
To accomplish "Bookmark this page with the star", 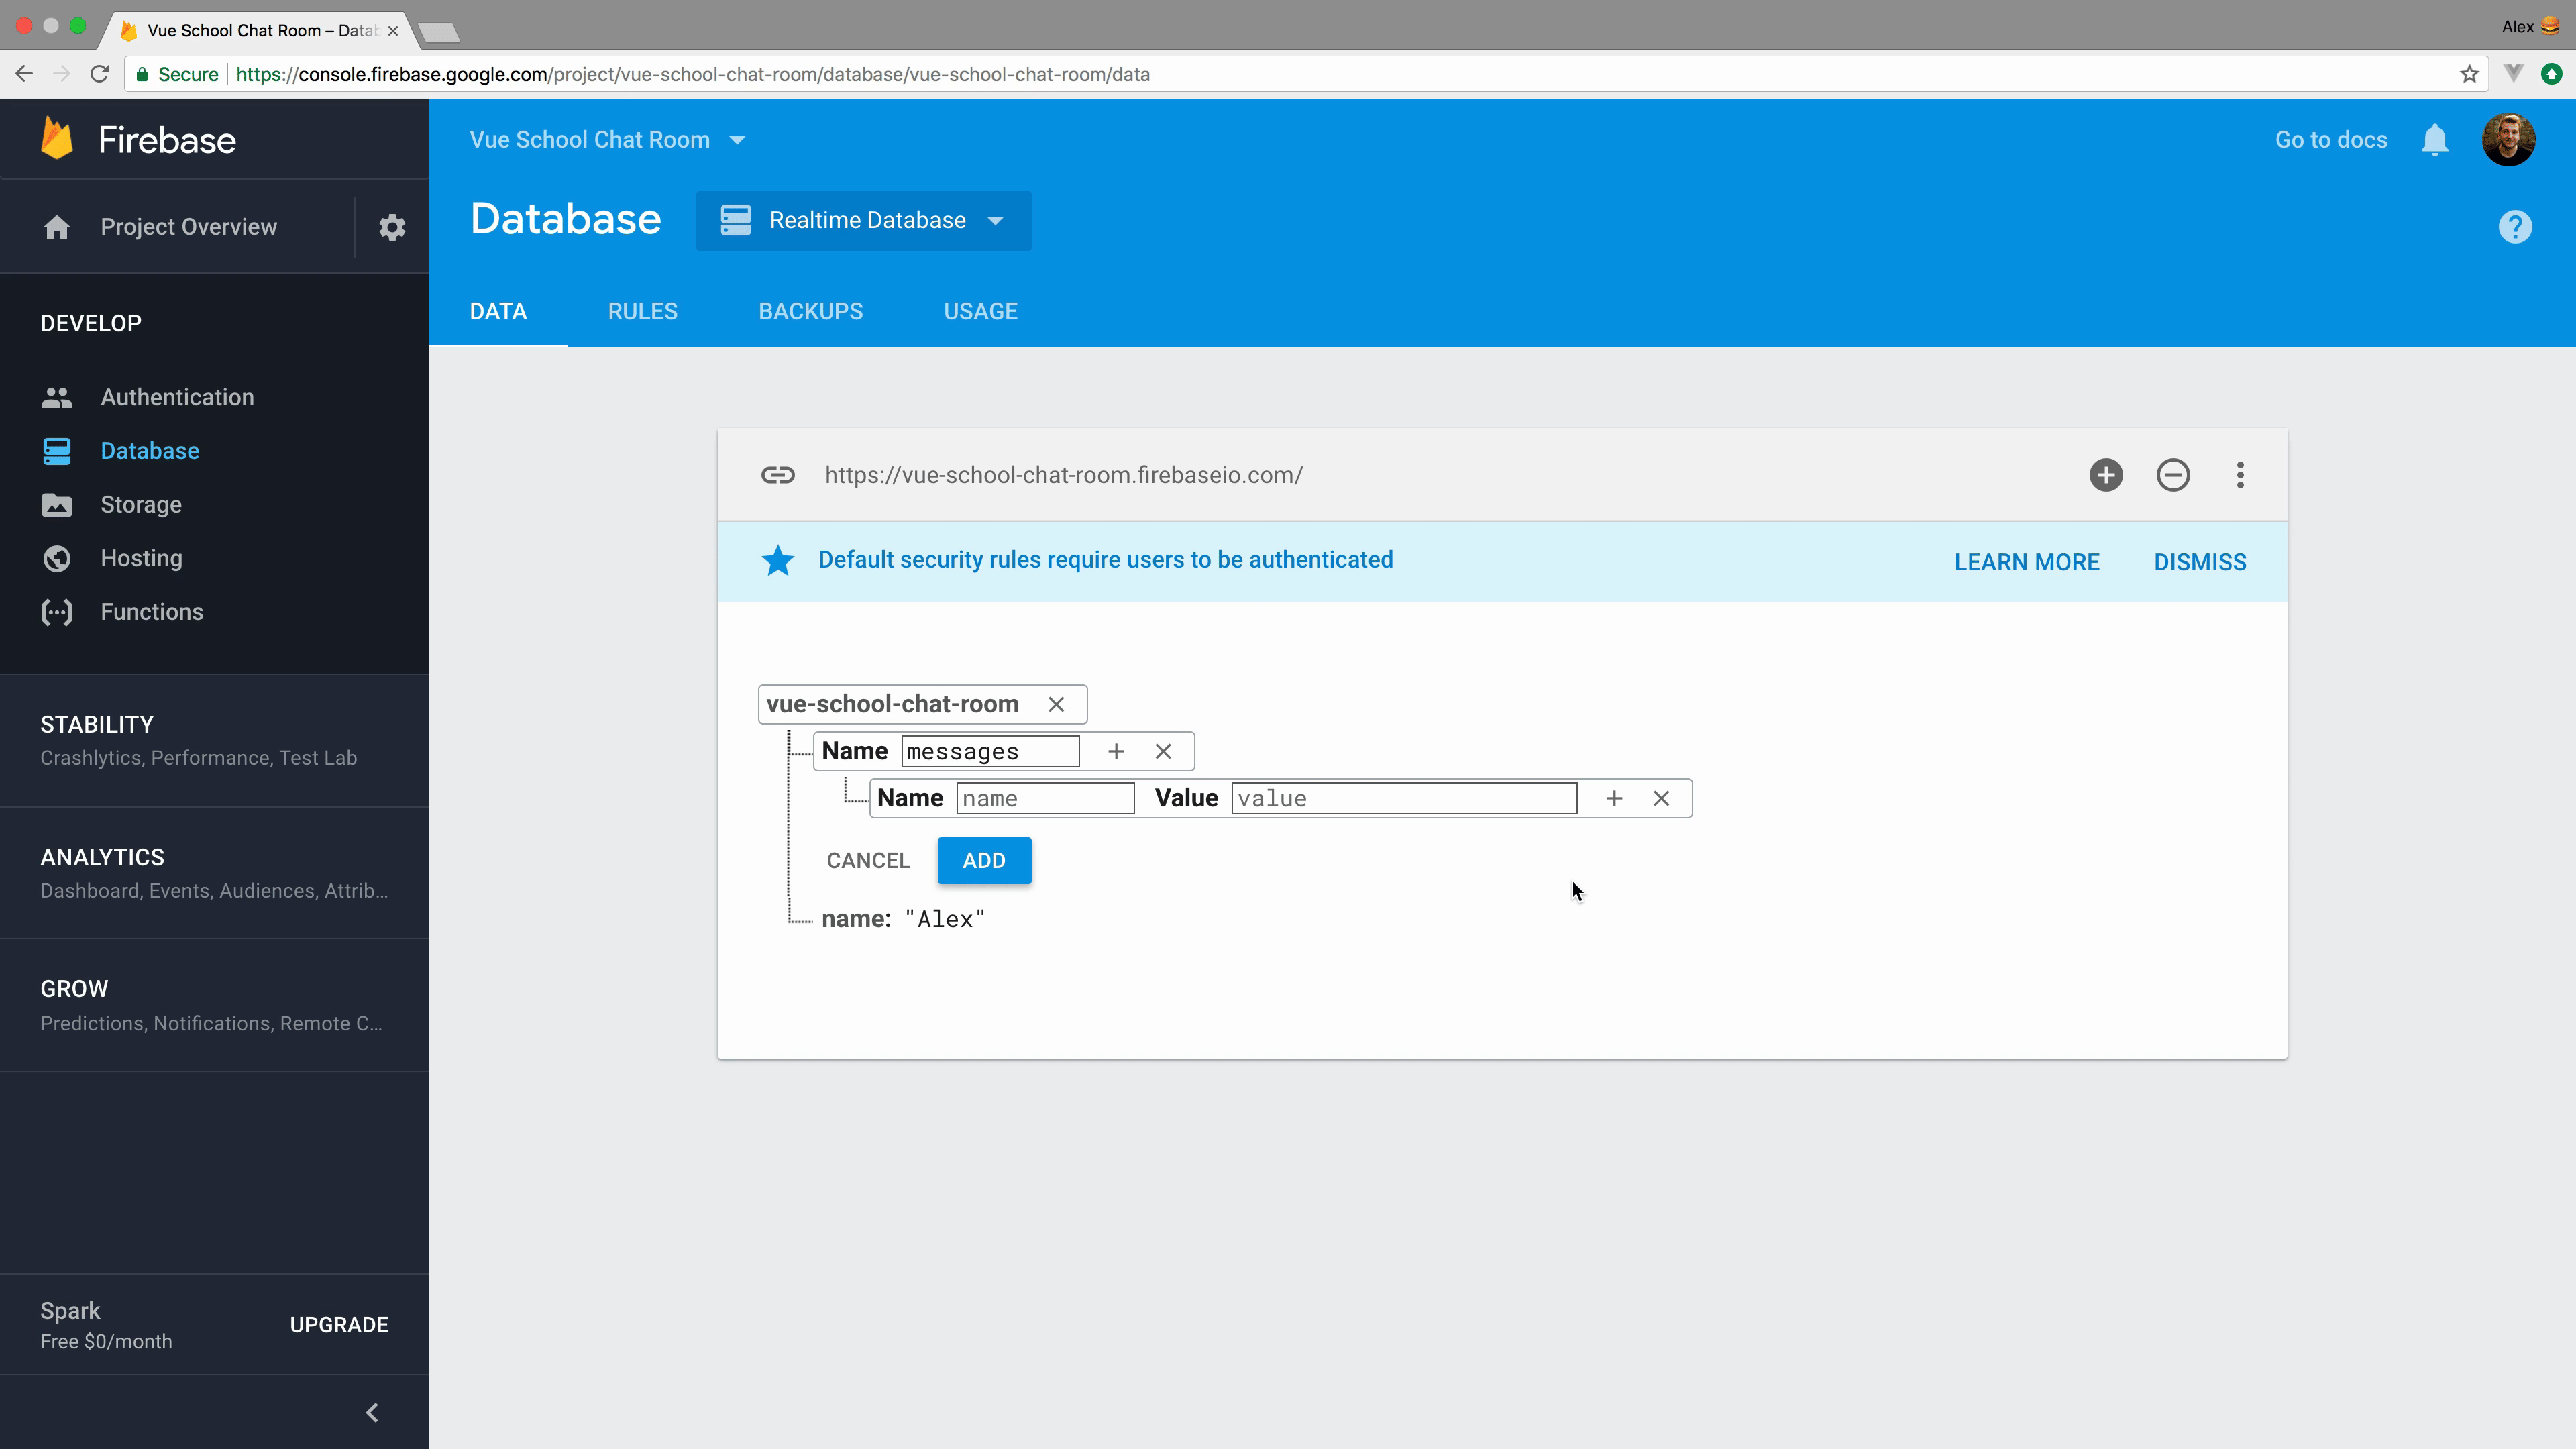I will tap(2469, 74).
